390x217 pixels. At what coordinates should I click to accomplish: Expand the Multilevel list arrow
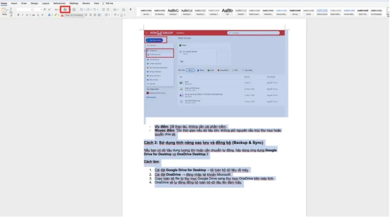[97, 10]
